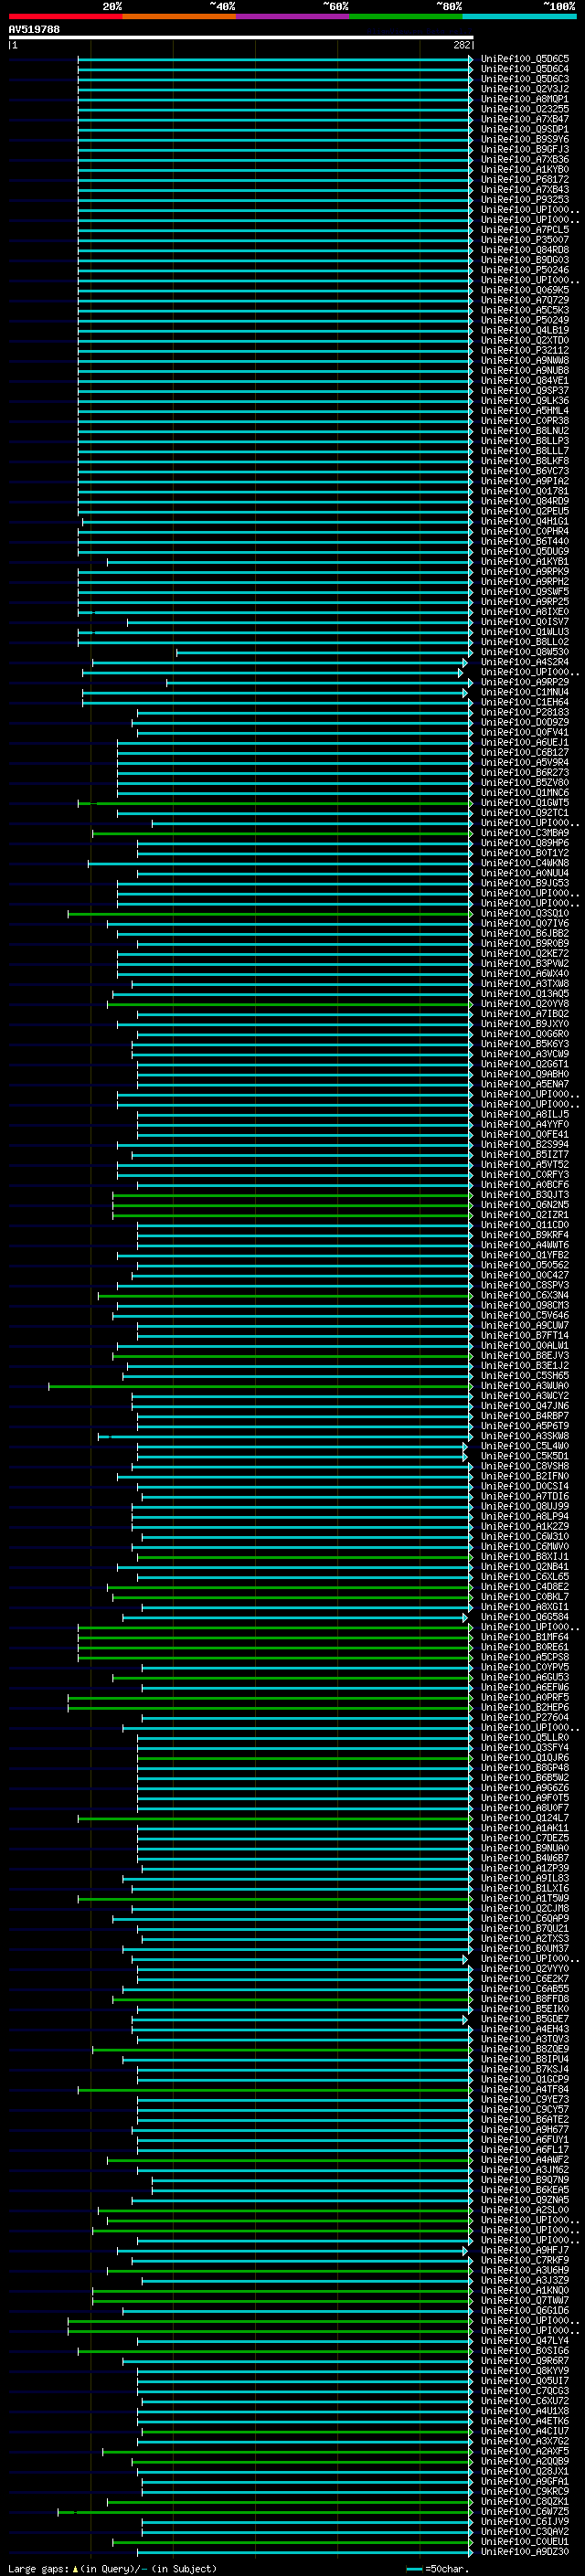Click the UniRef100_P32112 label
585x2576 pixels.
point(525,350)
